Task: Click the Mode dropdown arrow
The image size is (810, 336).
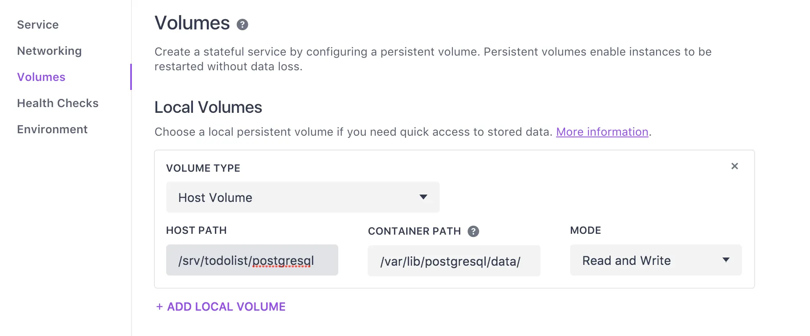Action: (726, 260)
